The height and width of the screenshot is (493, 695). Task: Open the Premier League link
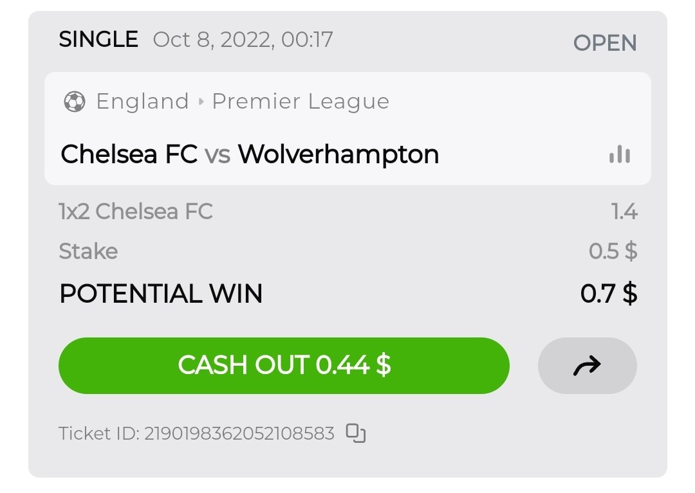pos(301,102)
